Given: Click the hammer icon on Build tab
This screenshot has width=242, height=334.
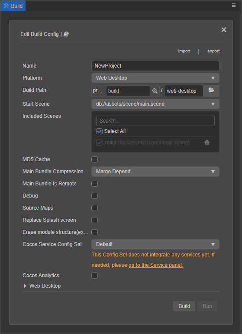Looking at the screenshot, I should coord(6,6).
